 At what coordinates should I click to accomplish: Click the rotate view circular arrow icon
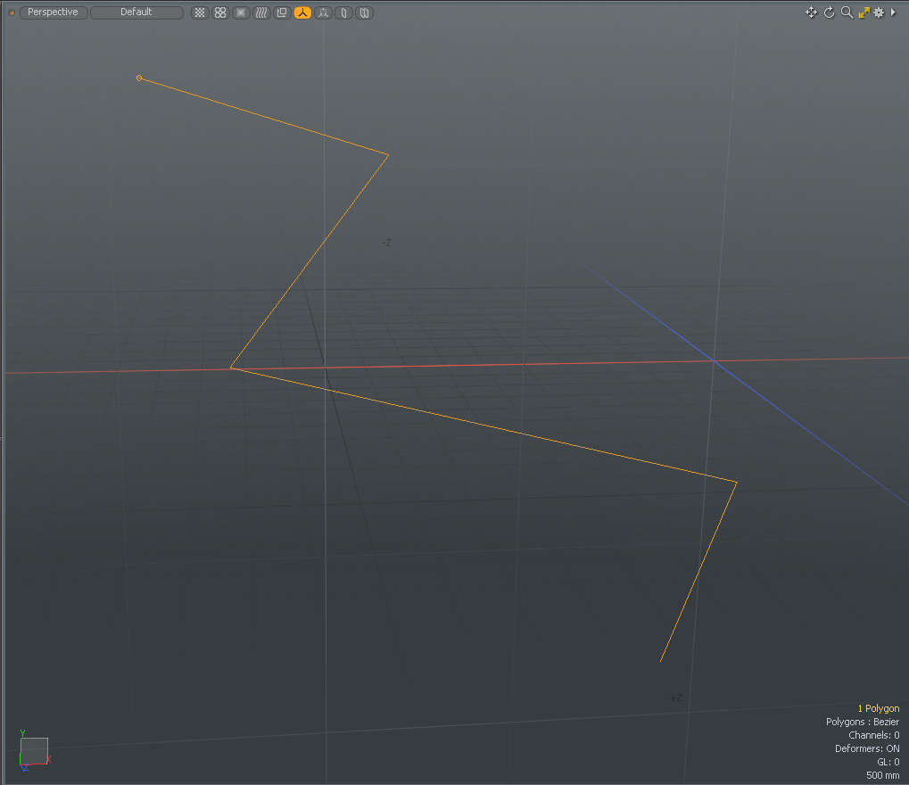829,12
